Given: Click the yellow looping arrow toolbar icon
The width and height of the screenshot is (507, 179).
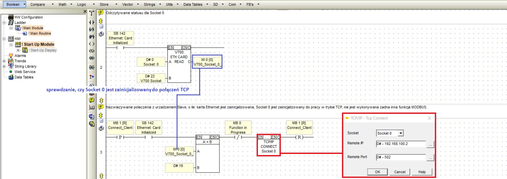Looking at the screenshot, I should coord(92,124).
